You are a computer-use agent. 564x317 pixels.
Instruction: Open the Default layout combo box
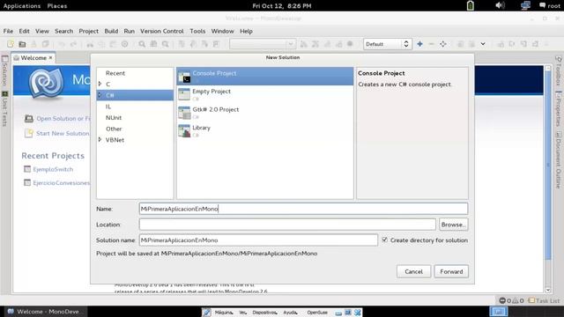(387, 44)
